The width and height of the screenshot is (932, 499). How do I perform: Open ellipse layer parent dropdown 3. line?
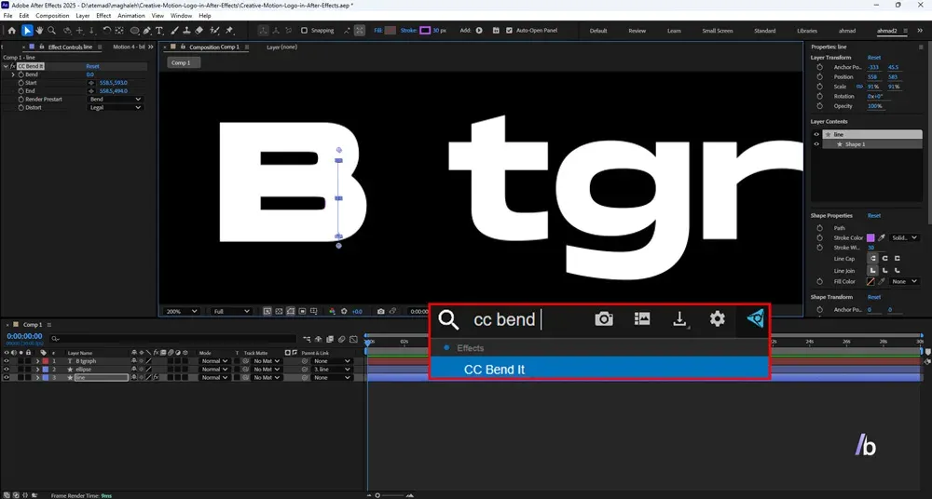[332, 370]
